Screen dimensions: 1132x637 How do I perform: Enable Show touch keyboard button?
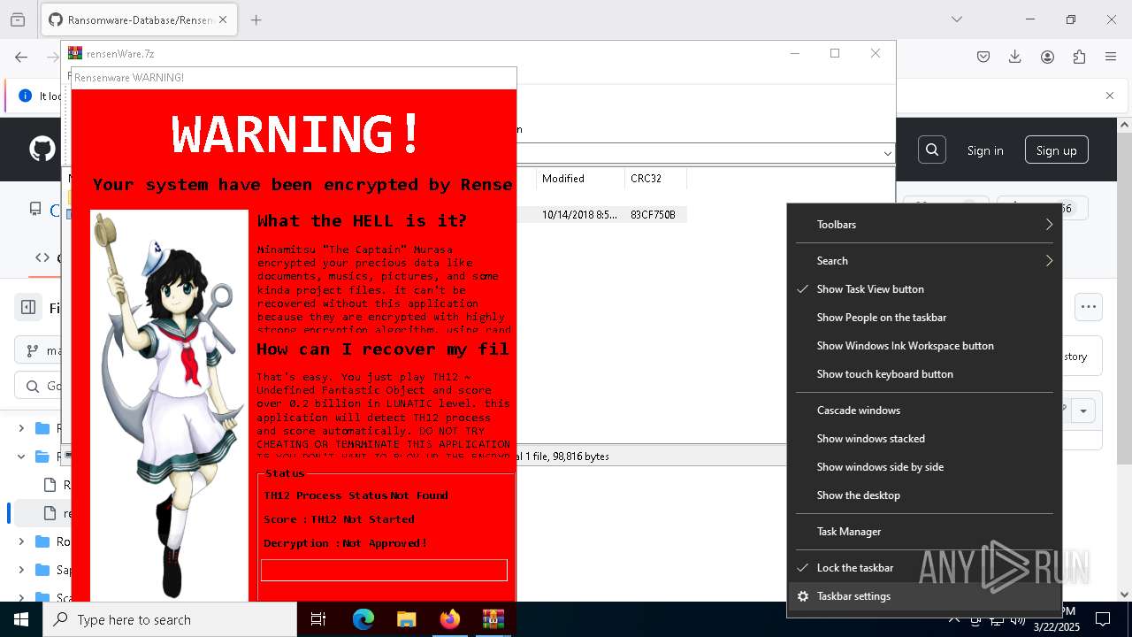(924, 374)
